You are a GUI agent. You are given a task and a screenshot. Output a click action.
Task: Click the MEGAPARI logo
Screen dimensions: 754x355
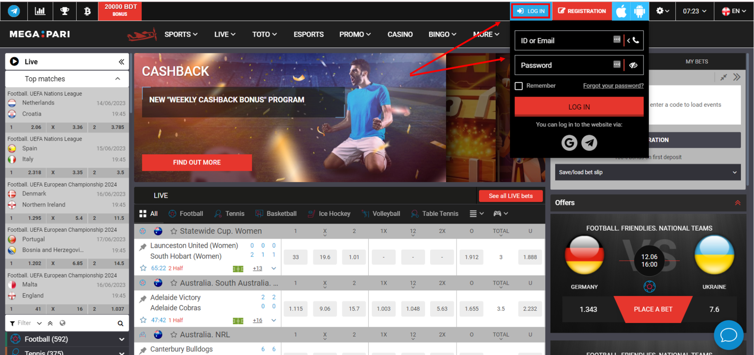[40, 34]
